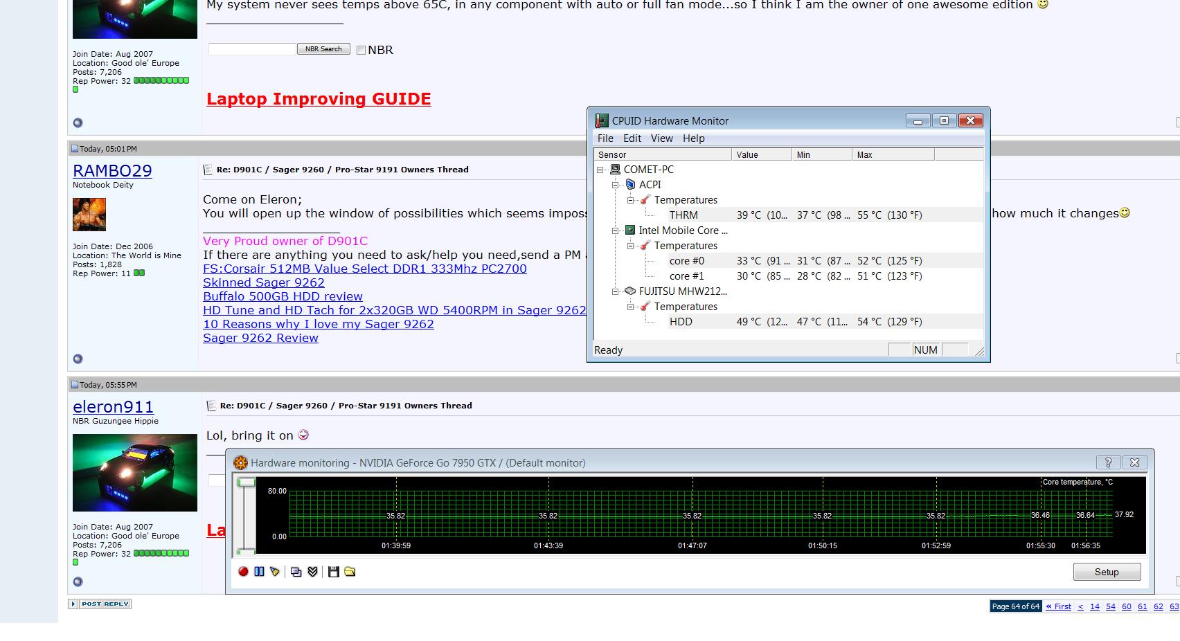Collapse the Intel Mobile Core node

pos(615,231)
